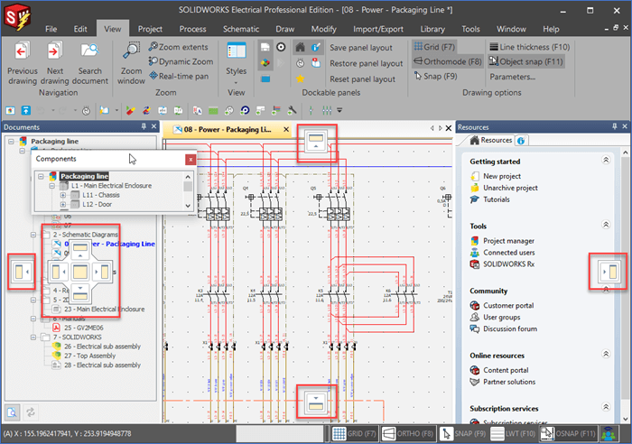
Task: Collapse L1 - Main Electrical Enclosure node
Action: pos(52,186)
